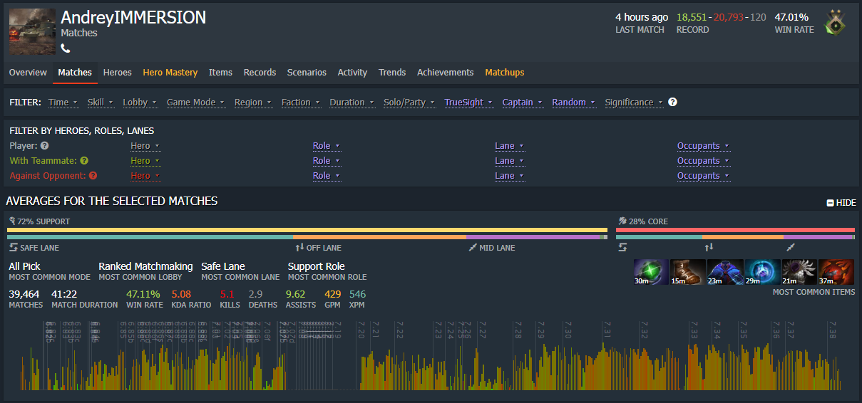This screenshot has width=862, height=403.
Task: Click the off lane arrows icon under Core
Action: pos(709,247)
